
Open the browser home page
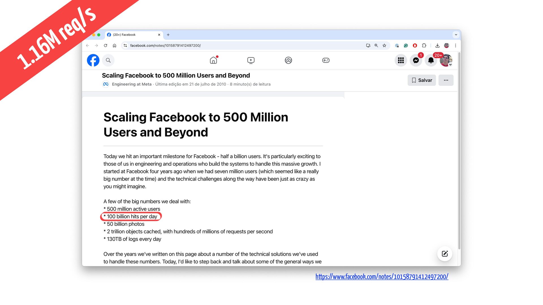click(x=115, y=45)
